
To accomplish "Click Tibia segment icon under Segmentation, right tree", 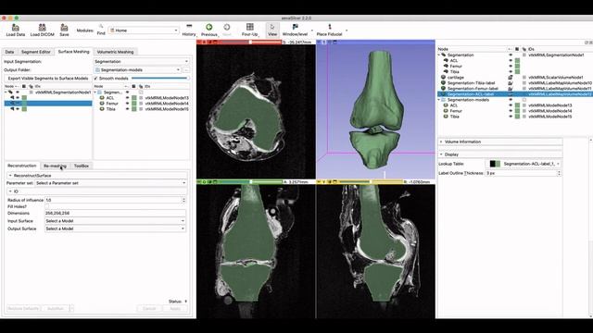I will coord(446,72).
